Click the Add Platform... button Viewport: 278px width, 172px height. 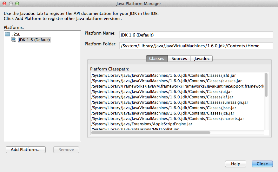pyautogui.click(x=26, y=149)
